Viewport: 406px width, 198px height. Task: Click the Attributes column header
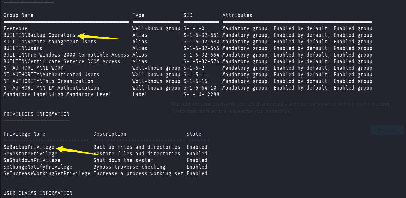point(237,15)
